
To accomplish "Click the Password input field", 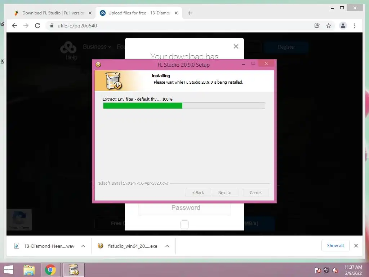I will tap(184, 208).
